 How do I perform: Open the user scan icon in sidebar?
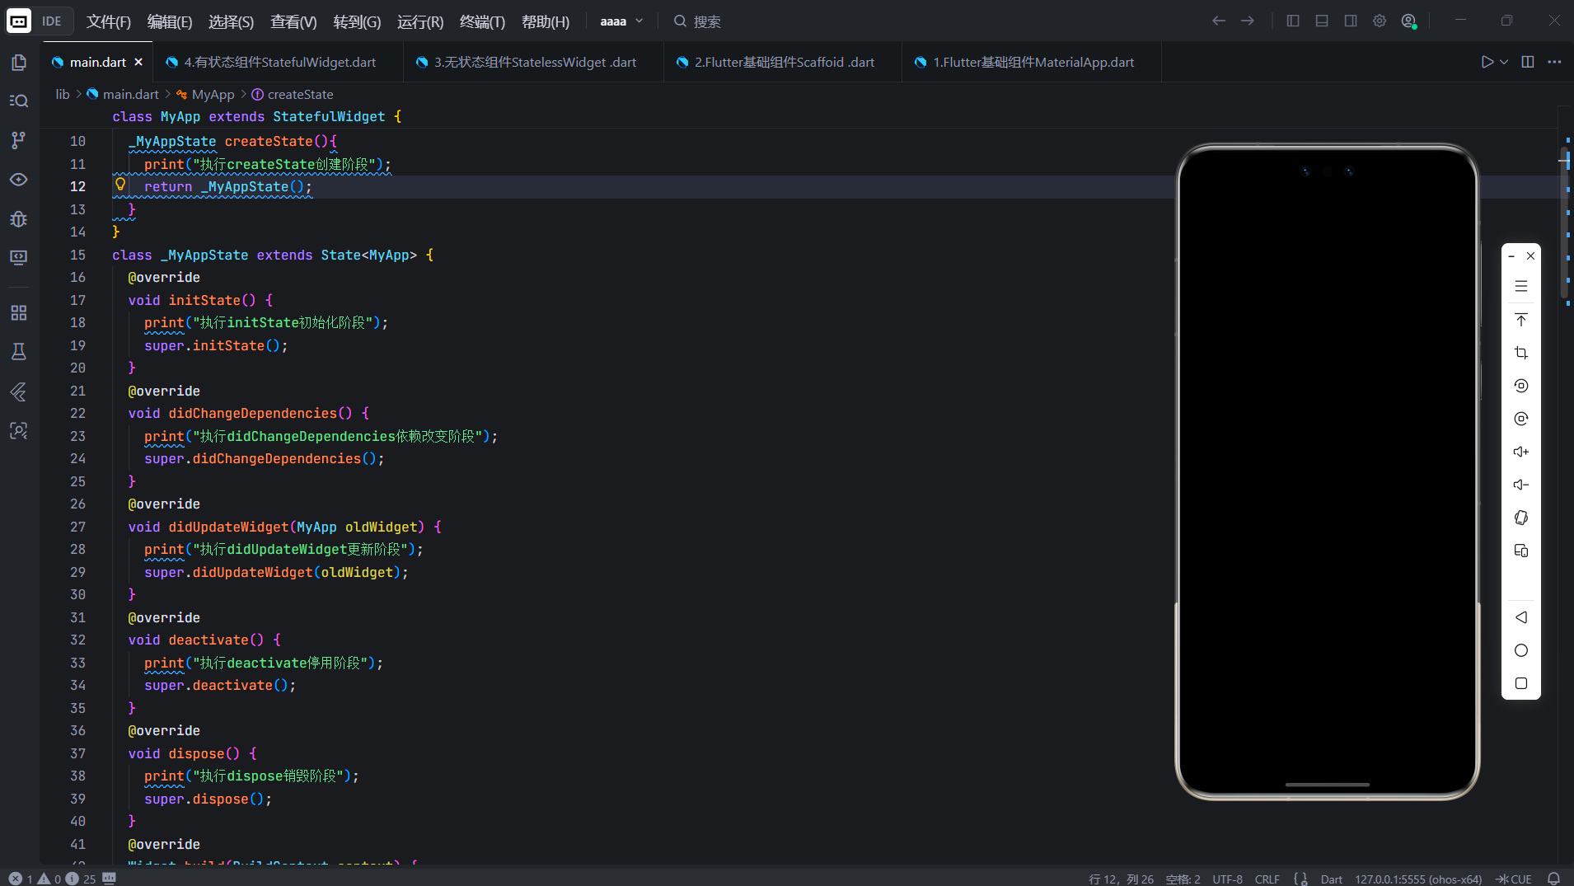pos(19,431)
